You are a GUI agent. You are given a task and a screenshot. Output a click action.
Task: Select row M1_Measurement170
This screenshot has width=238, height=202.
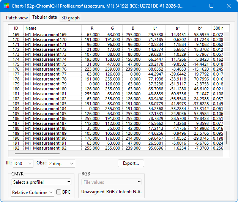pyautogui.click(x=116, y=39)
